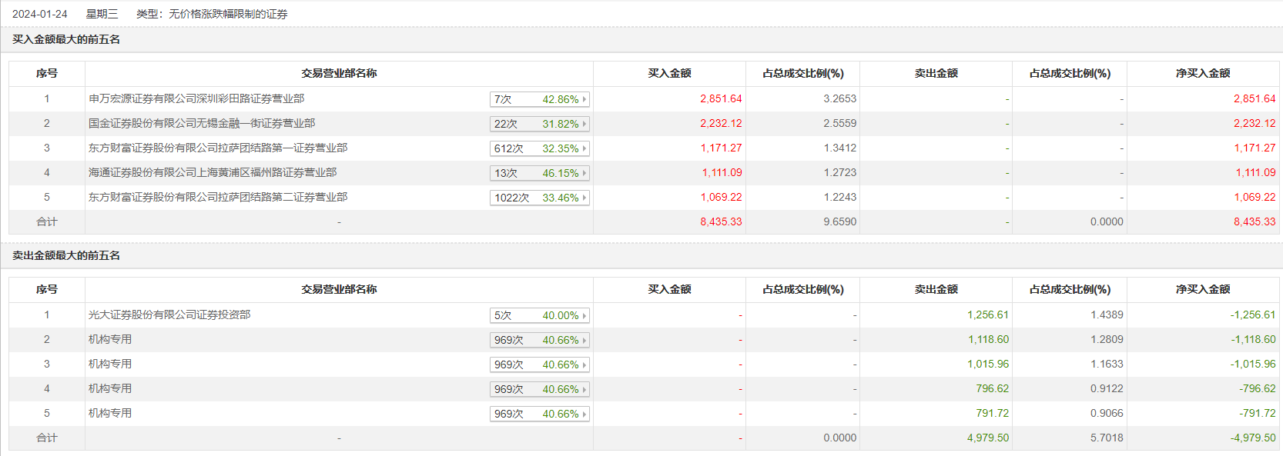The width and height of the screenshot is (1283, 456).
Task: Expand 申万宏源 深圳彩田路 7次 42.86% dropdown
Action: (x=539, y=99)
